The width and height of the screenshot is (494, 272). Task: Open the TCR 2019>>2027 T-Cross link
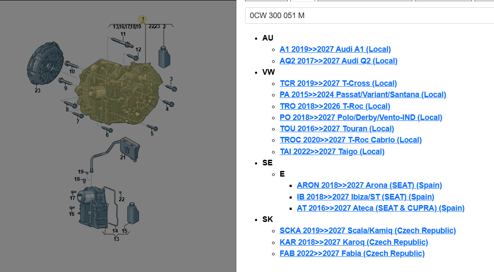point(338,83)
